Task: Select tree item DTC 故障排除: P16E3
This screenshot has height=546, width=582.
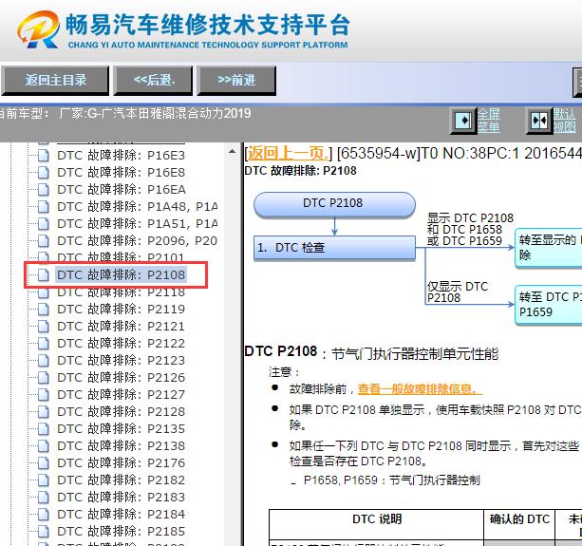Action: [x=121, y=155]
